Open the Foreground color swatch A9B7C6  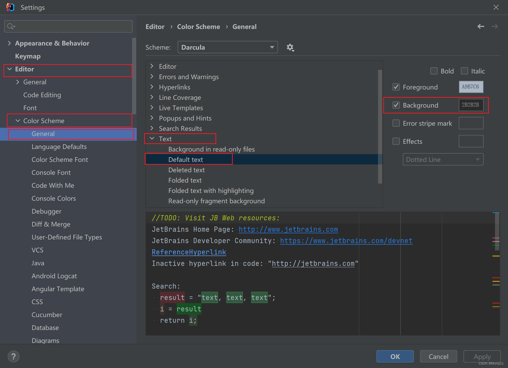point(471,87)
